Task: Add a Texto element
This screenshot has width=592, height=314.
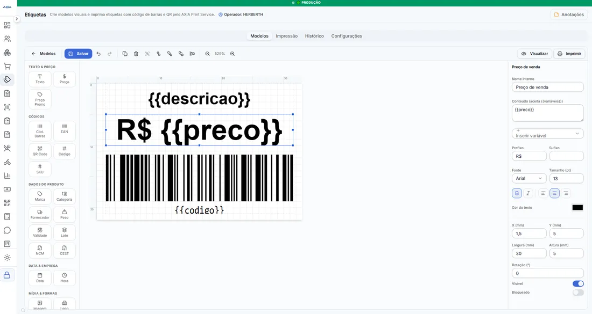Action: click(40, 79)
